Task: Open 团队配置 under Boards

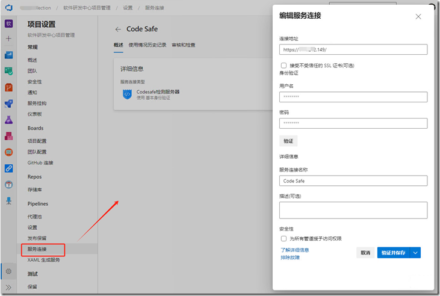Action: click(37, 152)
